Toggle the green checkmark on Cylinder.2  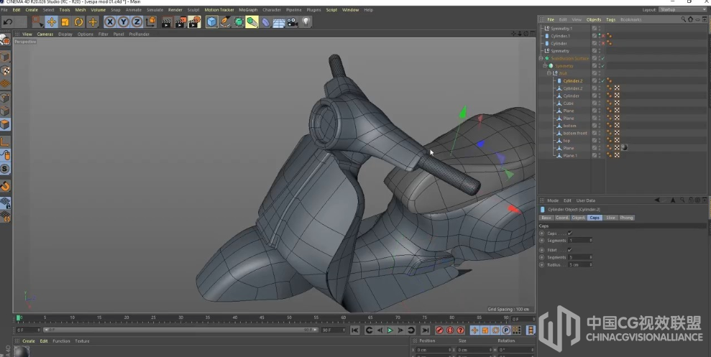pos(603,80)
